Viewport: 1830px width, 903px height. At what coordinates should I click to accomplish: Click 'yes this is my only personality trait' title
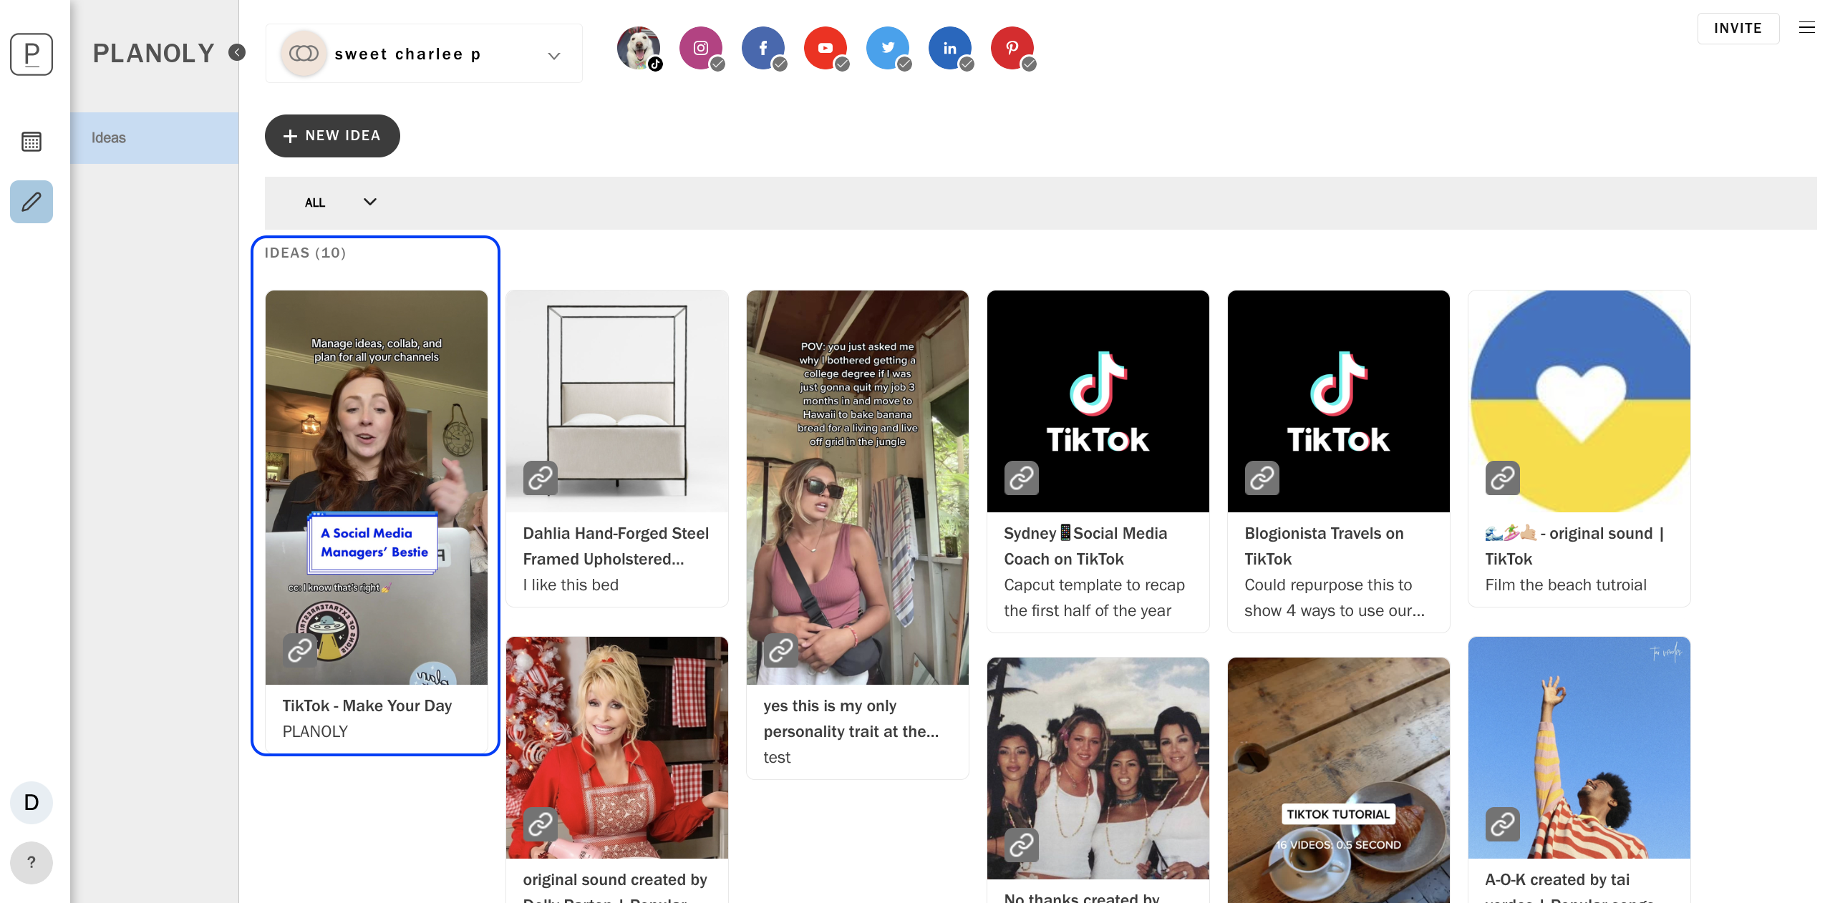click(851, 719)
